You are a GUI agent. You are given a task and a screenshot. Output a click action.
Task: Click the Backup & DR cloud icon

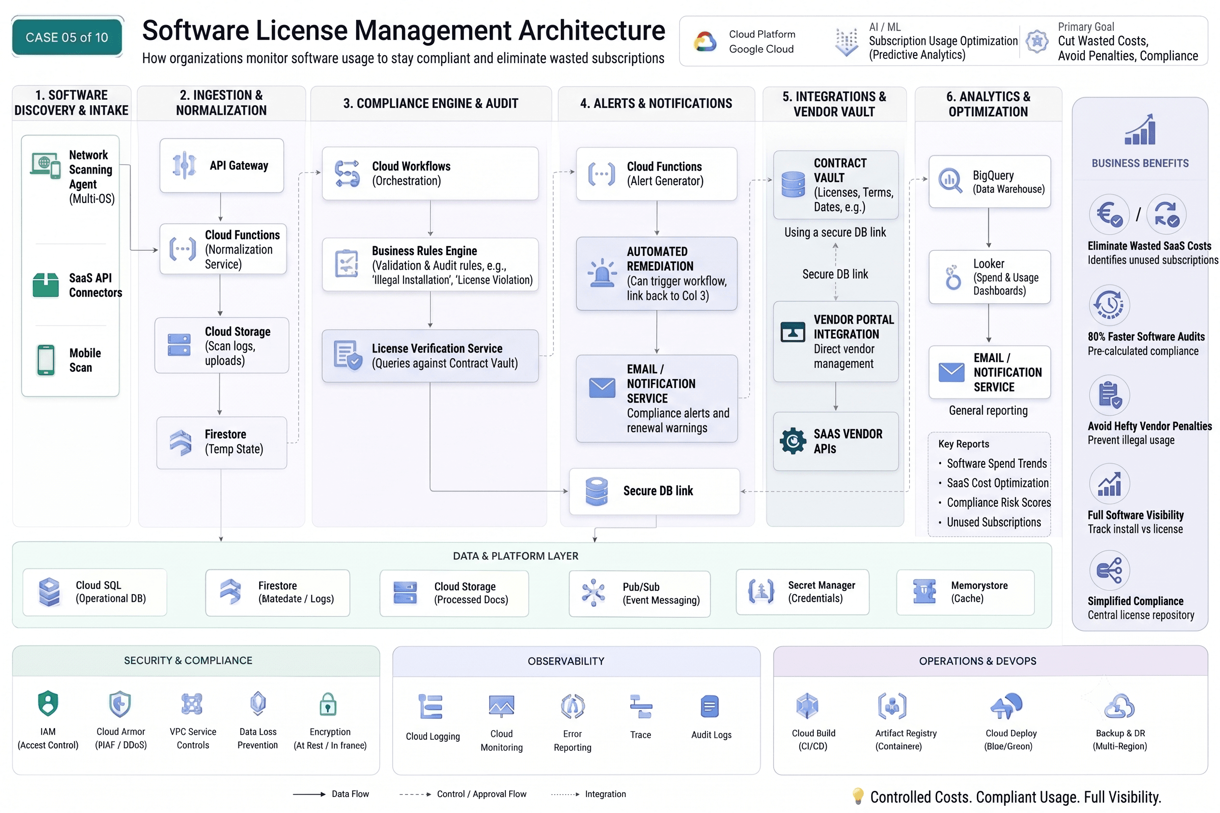click(1119, 706)
